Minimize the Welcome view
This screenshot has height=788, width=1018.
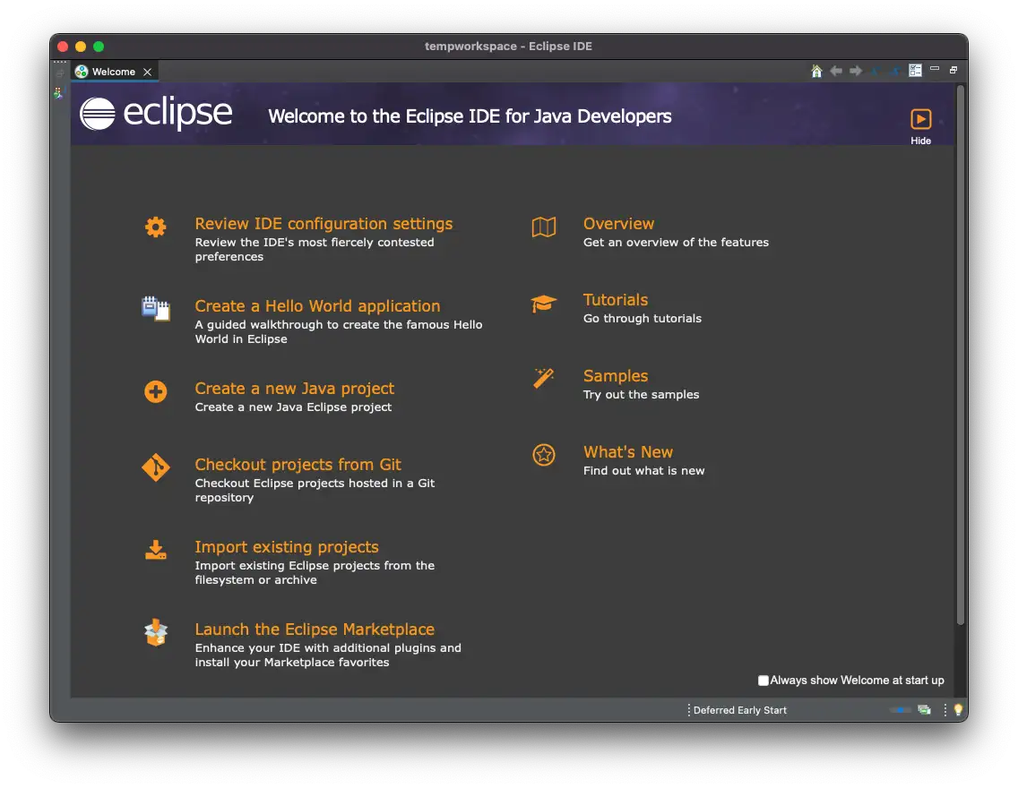935,68
